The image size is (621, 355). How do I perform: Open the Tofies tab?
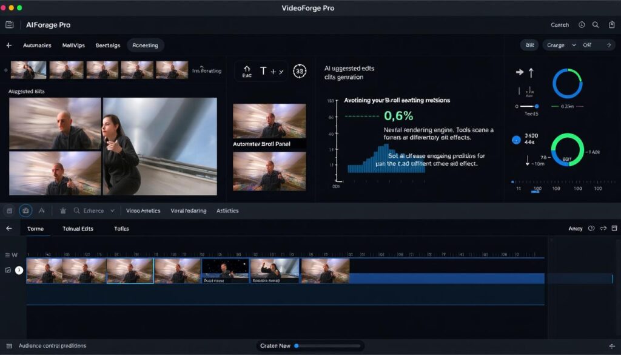(121, 229)
